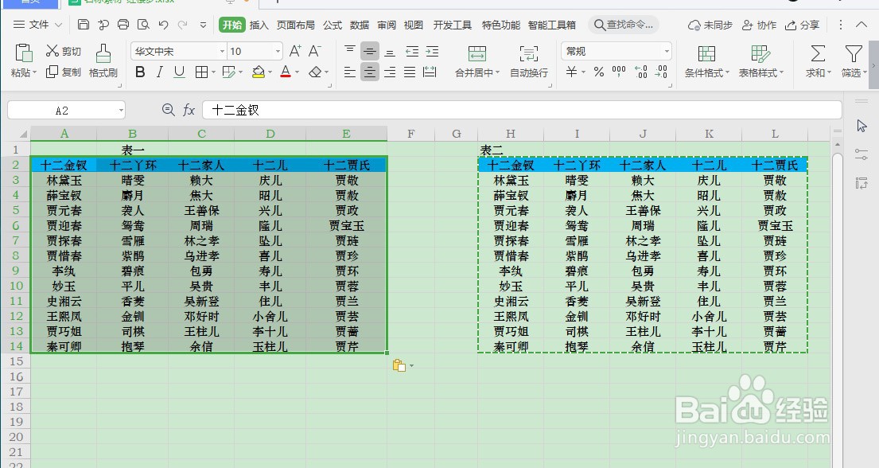Open font size dropdown showing 10
The height and width of the screenshot is (468, 879).
pos(278,52)
